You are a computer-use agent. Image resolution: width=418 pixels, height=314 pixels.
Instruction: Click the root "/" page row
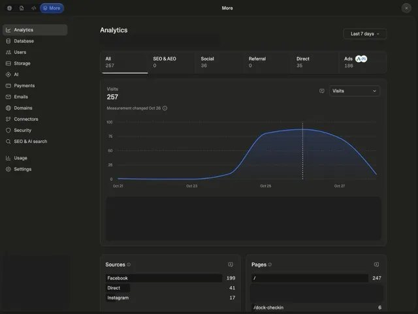point(316,278)
